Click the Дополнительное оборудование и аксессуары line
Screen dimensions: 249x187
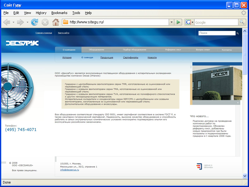tap(91, 104)
